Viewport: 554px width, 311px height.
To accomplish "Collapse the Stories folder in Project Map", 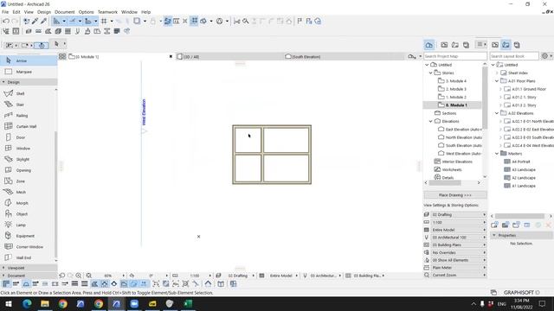I will pos(431,73).
